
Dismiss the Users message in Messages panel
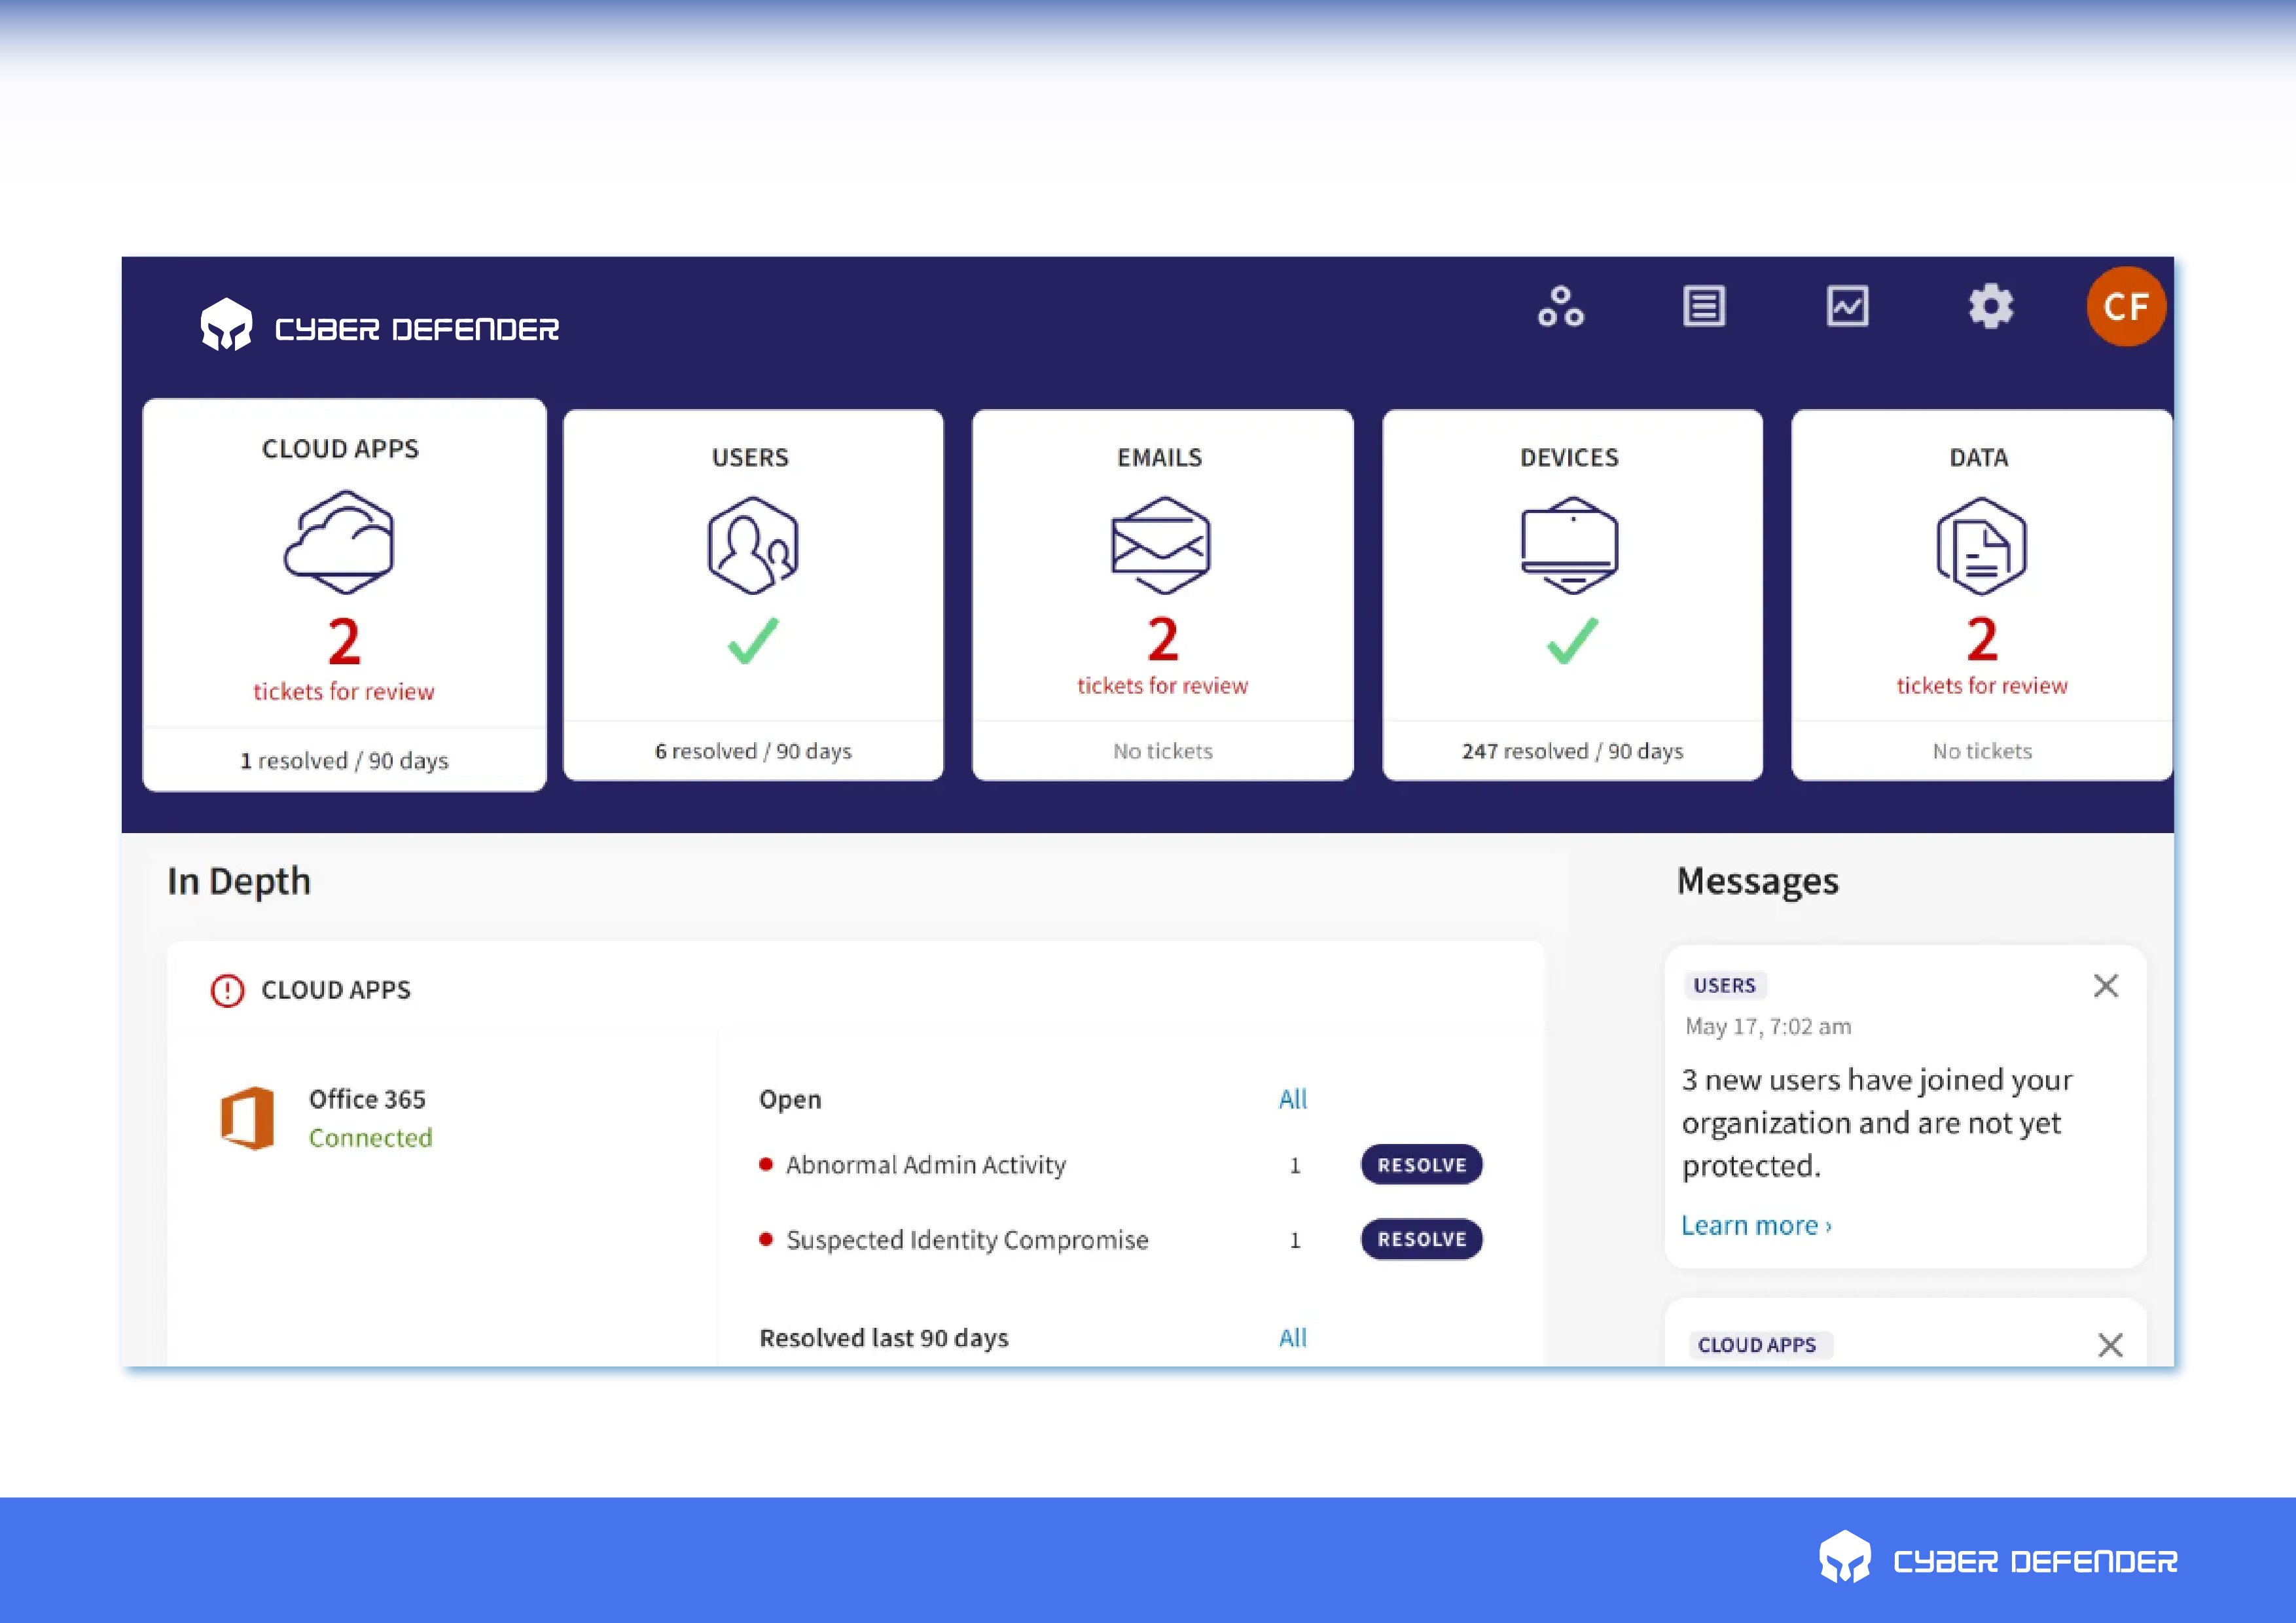click(2107, 986)
